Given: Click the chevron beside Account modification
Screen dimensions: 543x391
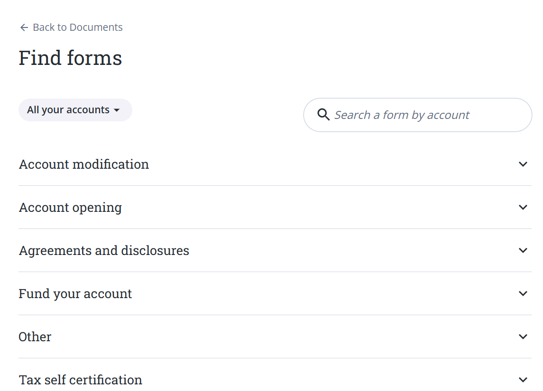Looking at the screenshot, I should pyautogui.click(x=523, y=164).
